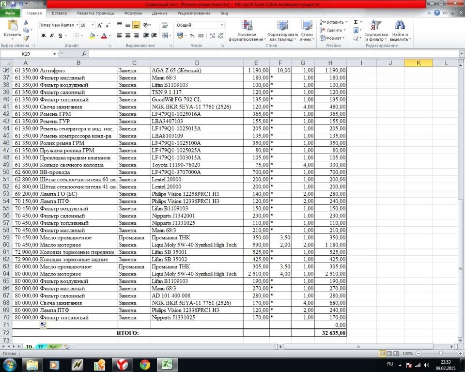The width and height of the screenshot is (465, 372).
Task: Select column K header
Action: point(418,63)
